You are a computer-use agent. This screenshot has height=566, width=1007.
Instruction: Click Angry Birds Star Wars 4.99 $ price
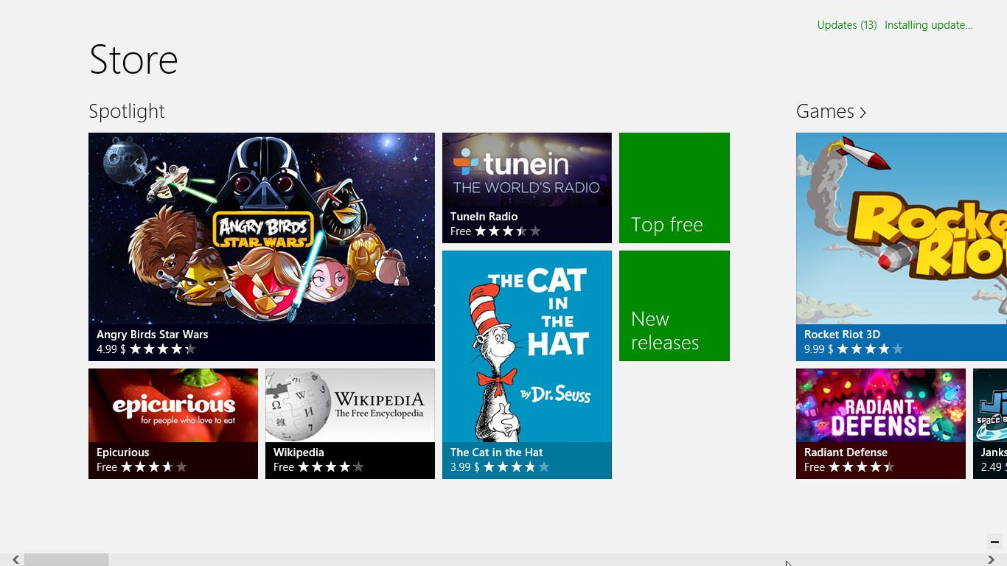point(111,349)
